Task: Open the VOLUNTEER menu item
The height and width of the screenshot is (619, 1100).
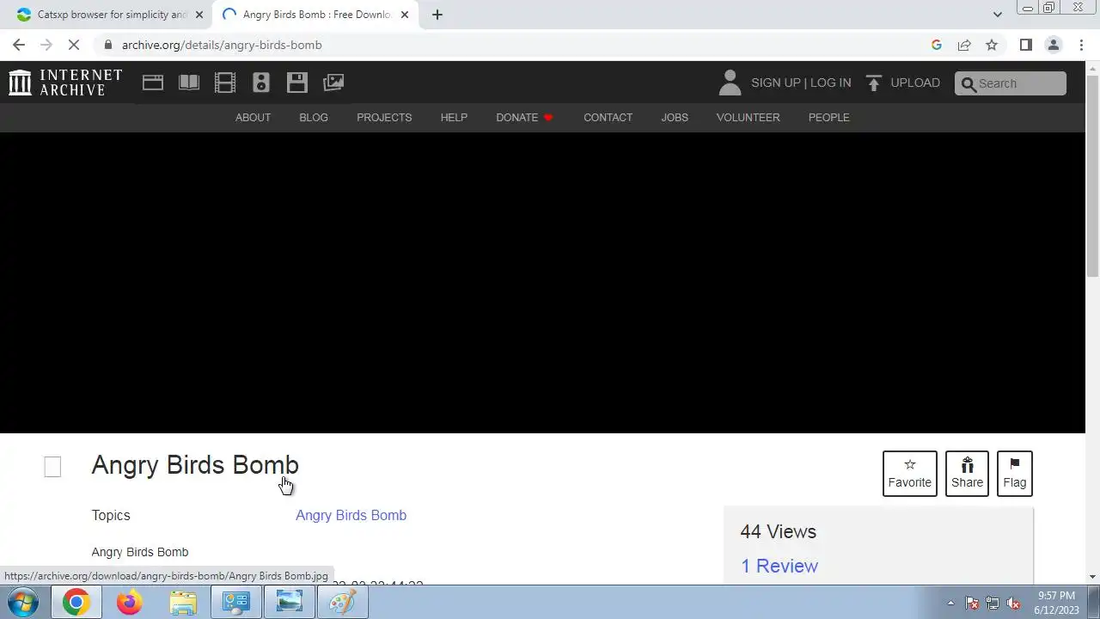Action: tap(748, 117)
